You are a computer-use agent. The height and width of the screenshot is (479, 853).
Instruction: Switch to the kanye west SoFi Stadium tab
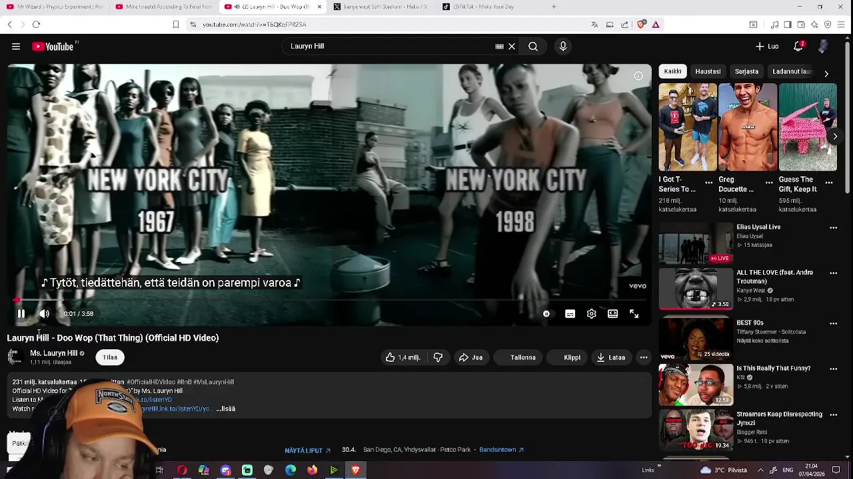pos(380,7)
